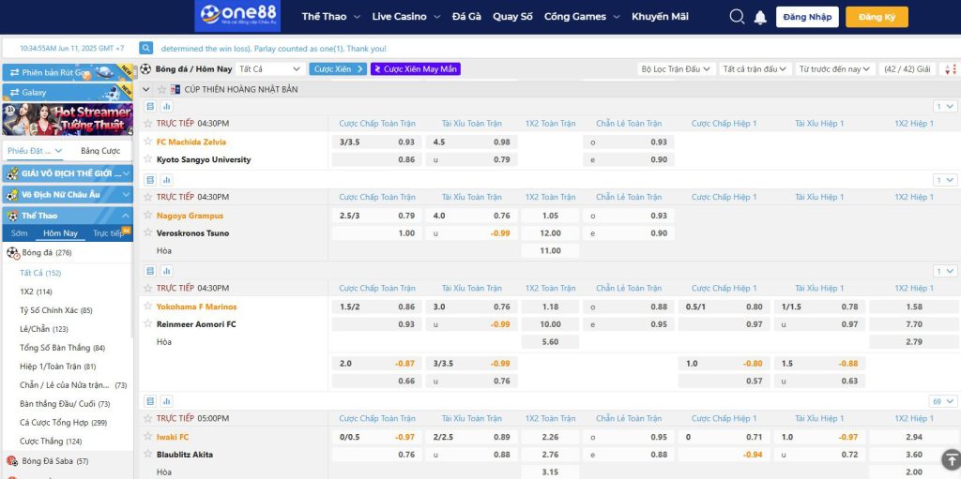961x479 pixels.
Task: Open the Live Casino menu
Action: tap(405, 17)
